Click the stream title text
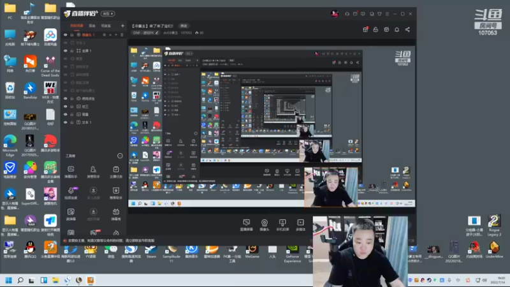 click(152, 26)
